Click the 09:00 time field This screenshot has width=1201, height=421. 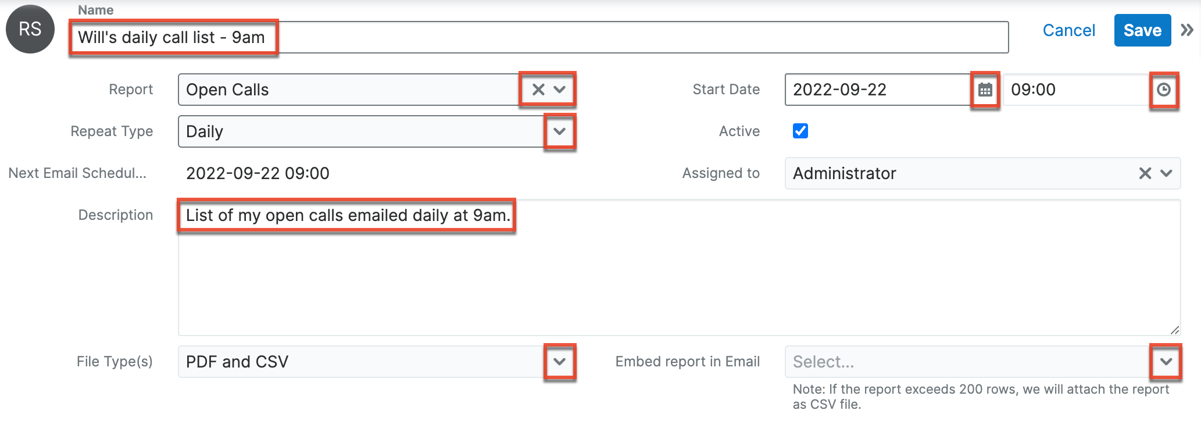pyautogui.click(x=1075, y=90)
